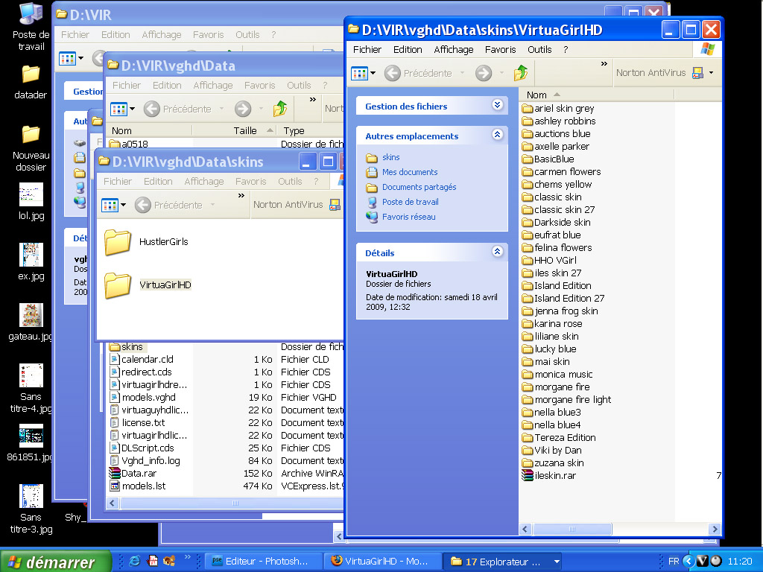Screen dimensions: 763x572
Task: Open the Outils menu in VirtuaGirlHD window
Action: tap(539, 50)
